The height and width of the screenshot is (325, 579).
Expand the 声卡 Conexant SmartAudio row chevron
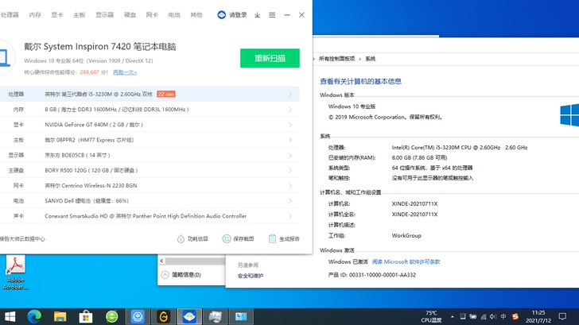[x=290, y=216]
